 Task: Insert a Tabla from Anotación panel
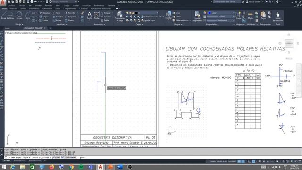coord(105,20)
